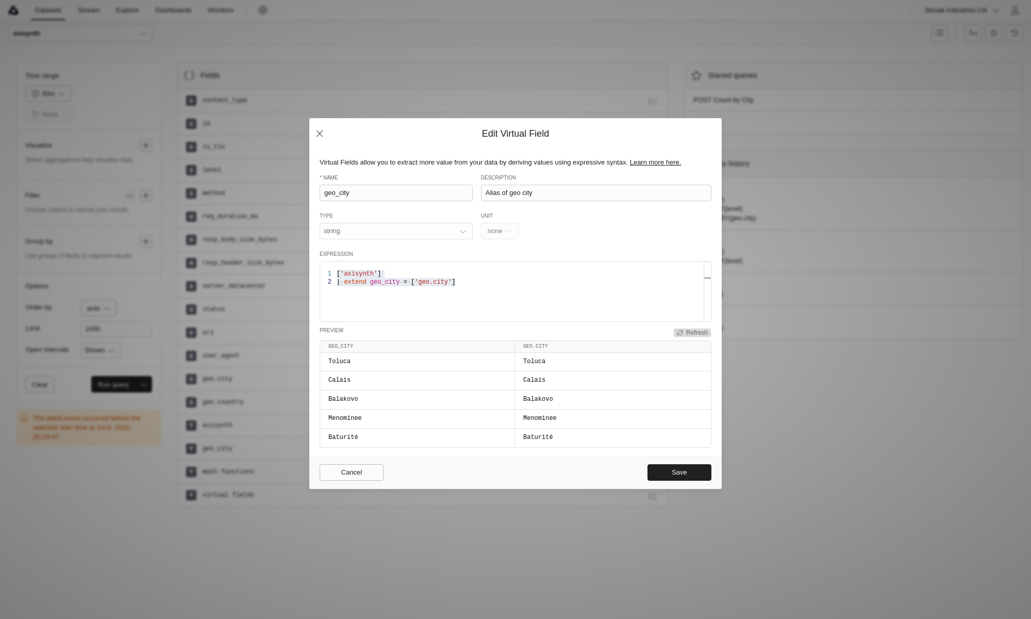This screenshot has height=619, width=1031.
Task: Click the query history icon in top toolbar
Action: click(x=1015, y=33)
